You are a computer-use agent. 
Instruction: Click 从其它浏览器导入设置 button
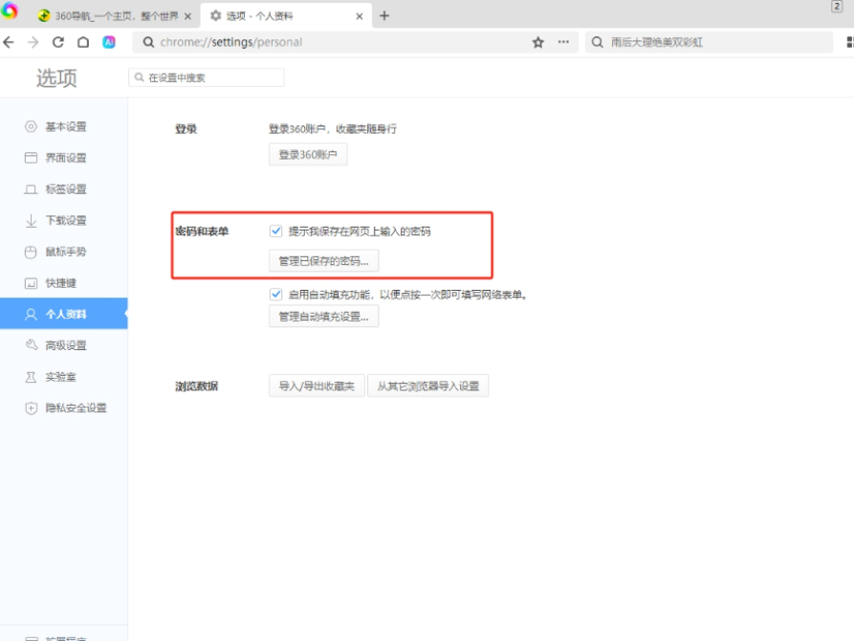click(x=428, y=386)
